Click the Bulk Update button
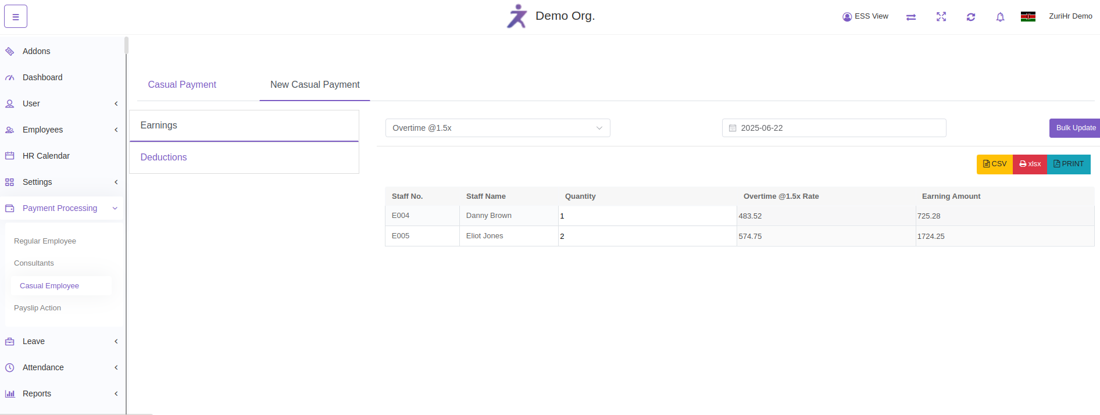This screenshot has height=415, width=1100. click(1075, 128)
